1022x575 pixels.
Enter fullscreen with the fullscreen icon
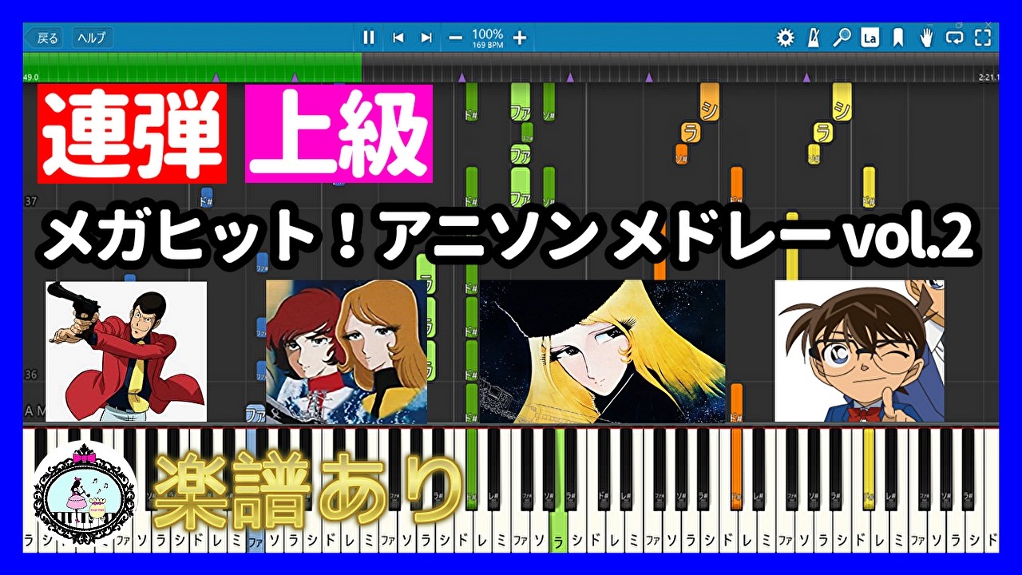[x=983, y=38]
